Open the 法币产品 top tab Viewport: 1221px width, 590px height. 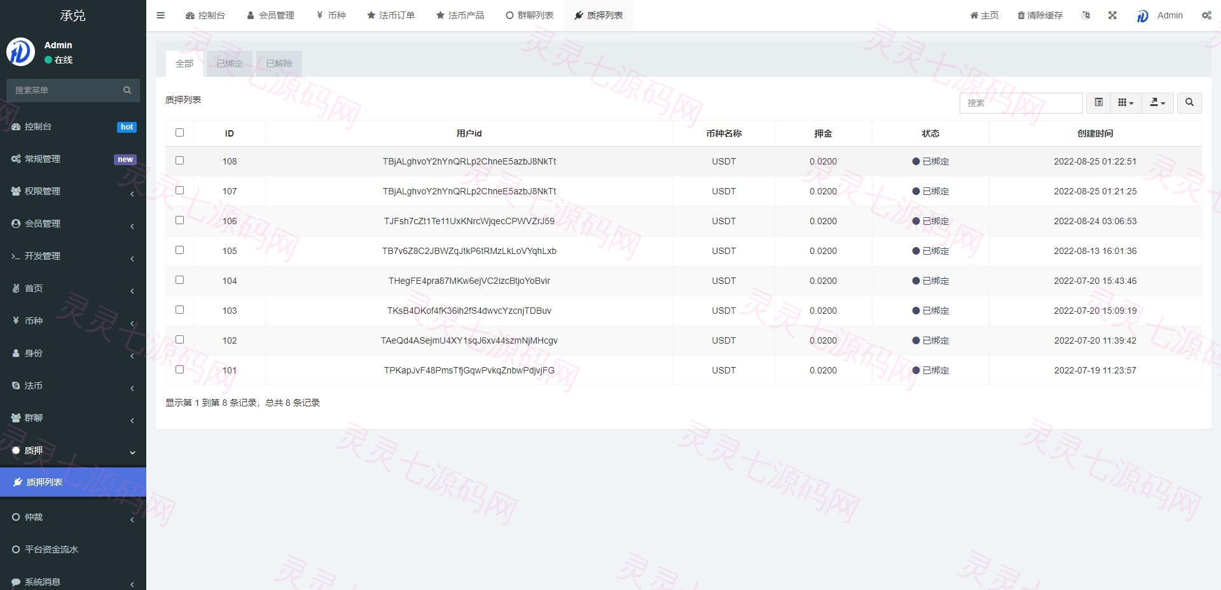click(460, 15)
